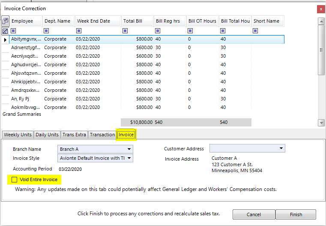Click the grid vertical scrollbar thumb
326x226 pixels.
tap(321, 50)
